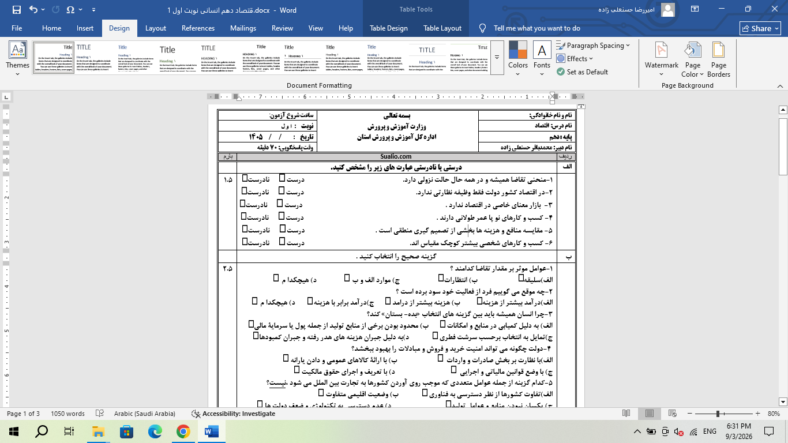The width and height of the screenshot is (788, 443).
Task: Click the 1050 words count
Action: [x=67, y=414]
